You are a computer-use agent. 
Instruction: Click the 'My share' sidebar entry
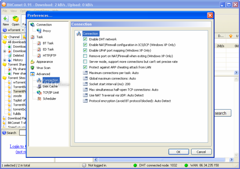coord(19,69)
